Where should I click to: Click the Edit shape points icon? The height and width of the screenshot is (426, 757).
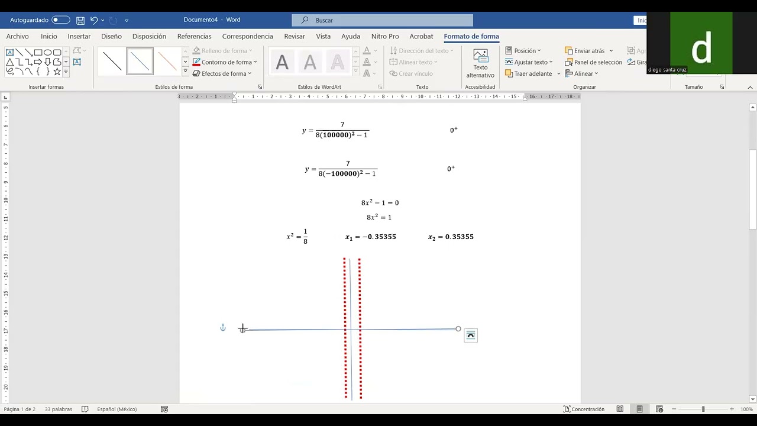pyautogui.click(x=77, y=51)
